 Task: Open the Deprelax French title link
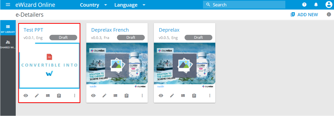pos(110,30)
